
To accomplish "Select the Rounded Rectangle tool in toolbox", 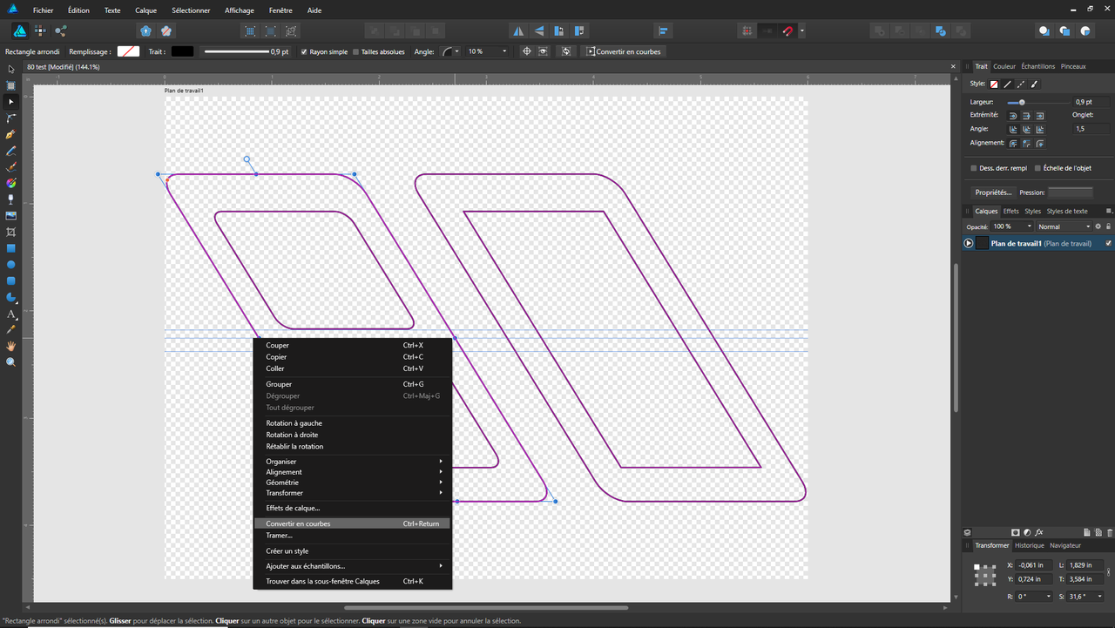I will (x=11, y=280).
